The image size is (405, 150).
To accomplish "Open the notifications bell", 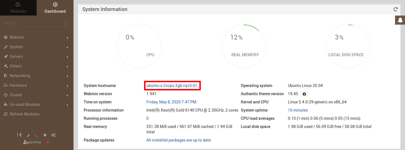I will pos(400,20).
